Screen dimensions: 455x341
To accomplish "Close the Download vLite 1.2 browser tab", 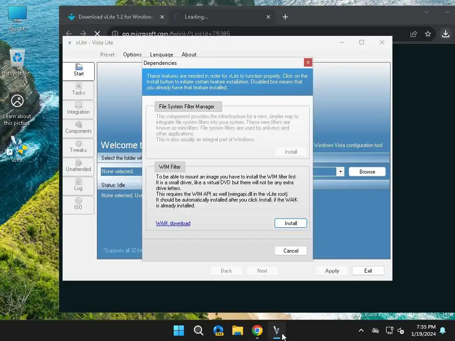I will pyautogui.click(x=162, y=17).
